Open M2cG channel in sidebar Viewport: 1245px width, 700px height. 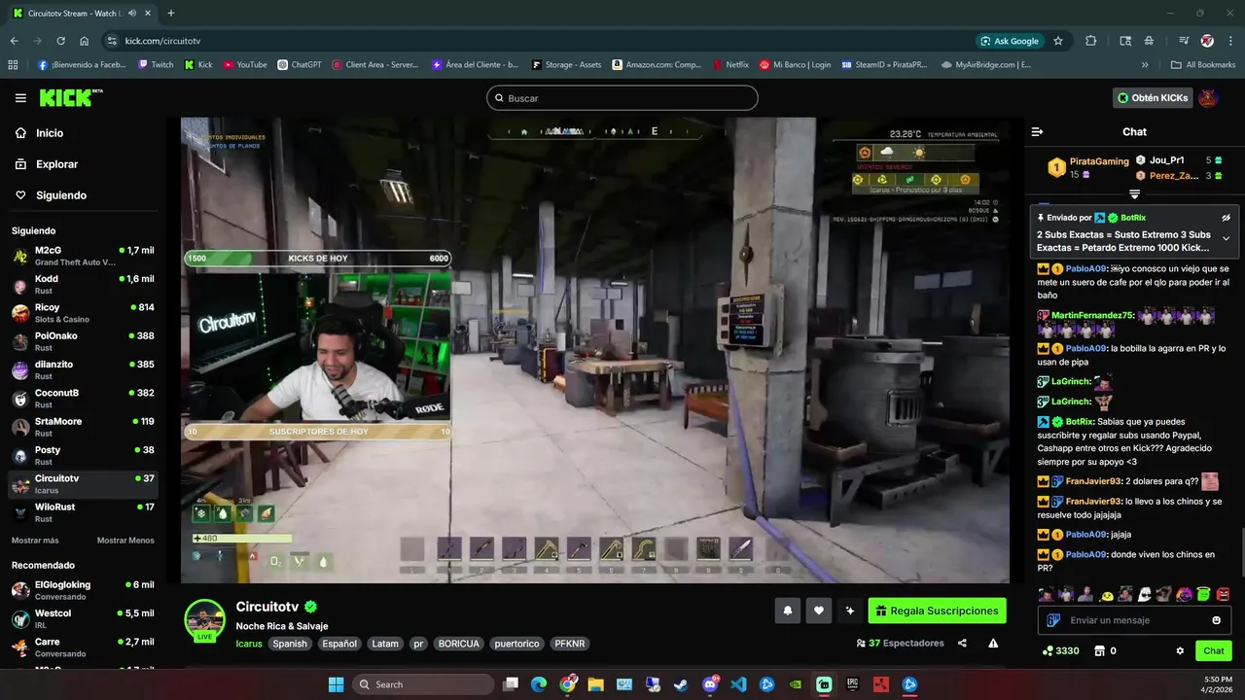coord(83,256)
